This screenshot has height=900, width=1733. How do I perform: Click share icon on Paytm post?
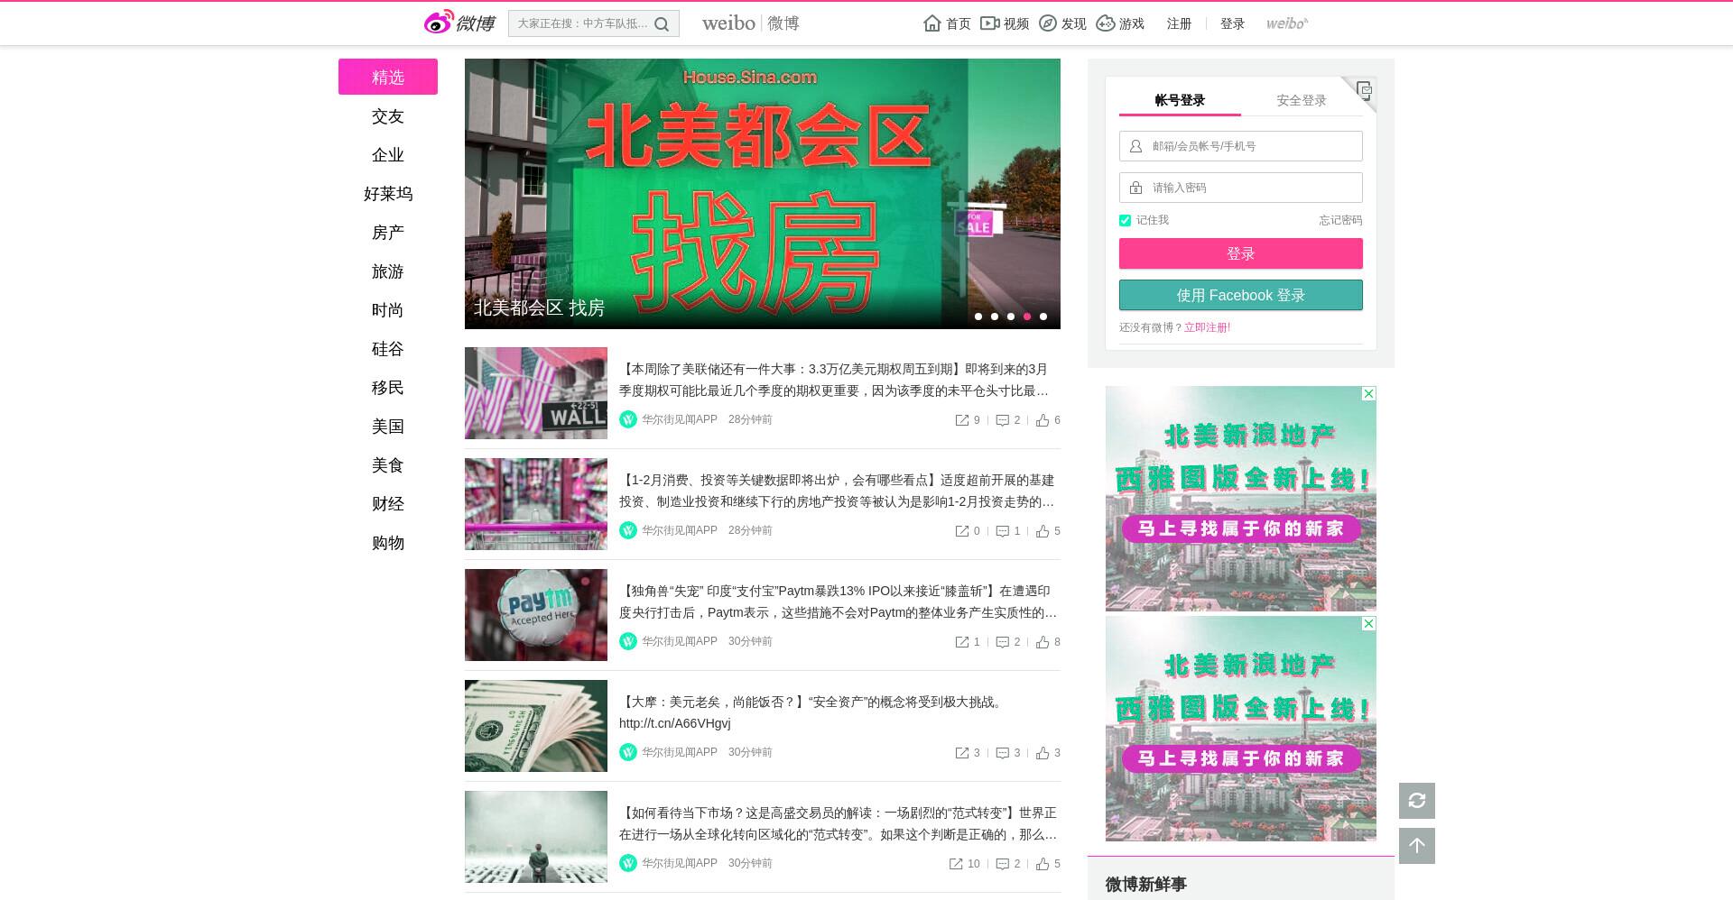tap(962, 642)
